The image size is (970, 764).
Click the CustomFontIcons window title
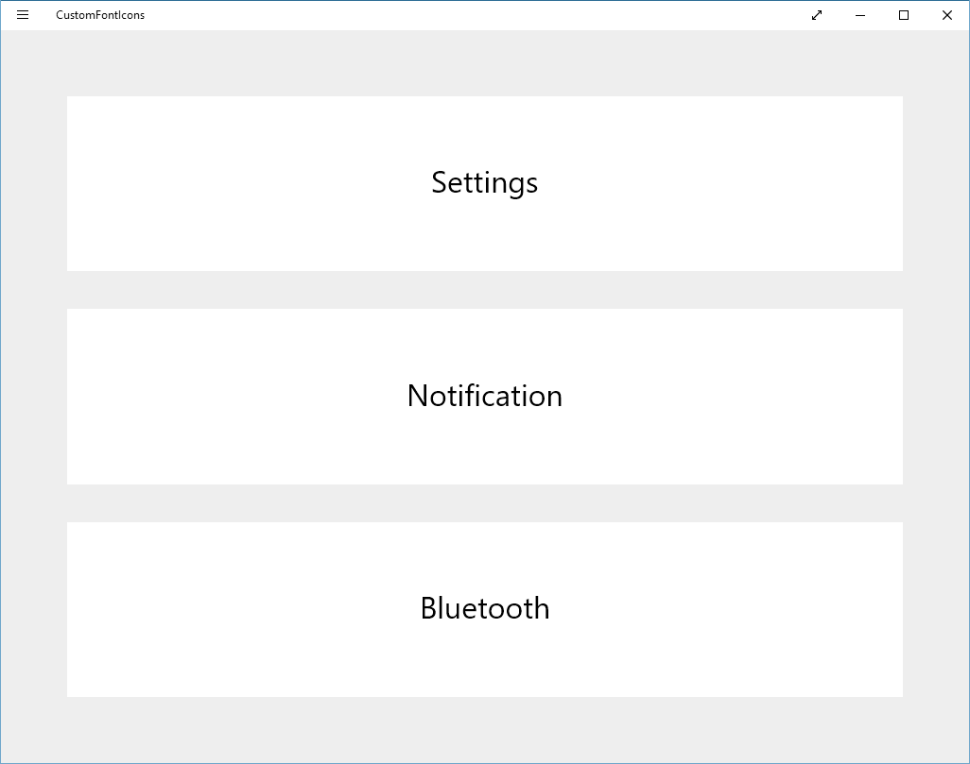(100, 15)
